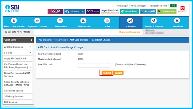Click the ATM Card Limit/Channel/Usage Change heading
The height and width of the screenshot is (109, 193).
[x=60, y=47]
